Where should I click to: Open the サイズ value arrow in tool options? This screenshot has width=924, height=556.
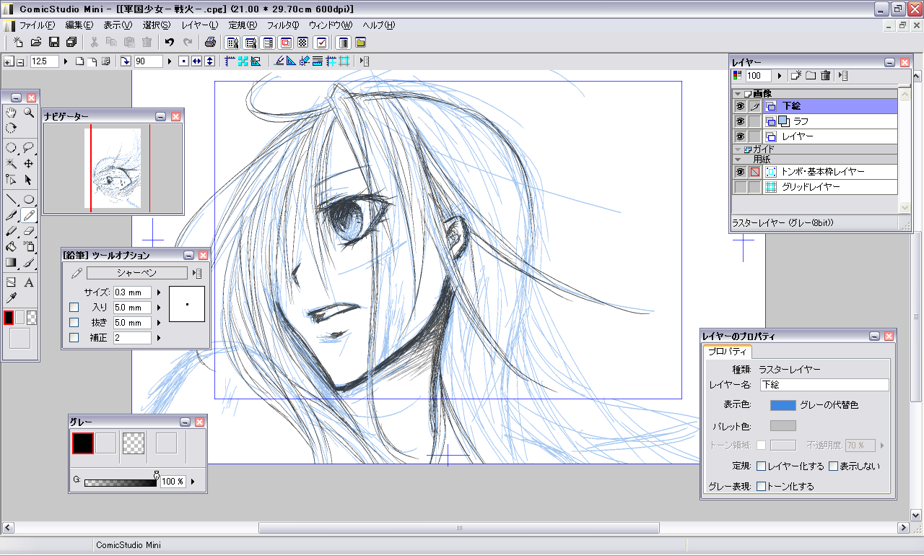tap(158, 292)
